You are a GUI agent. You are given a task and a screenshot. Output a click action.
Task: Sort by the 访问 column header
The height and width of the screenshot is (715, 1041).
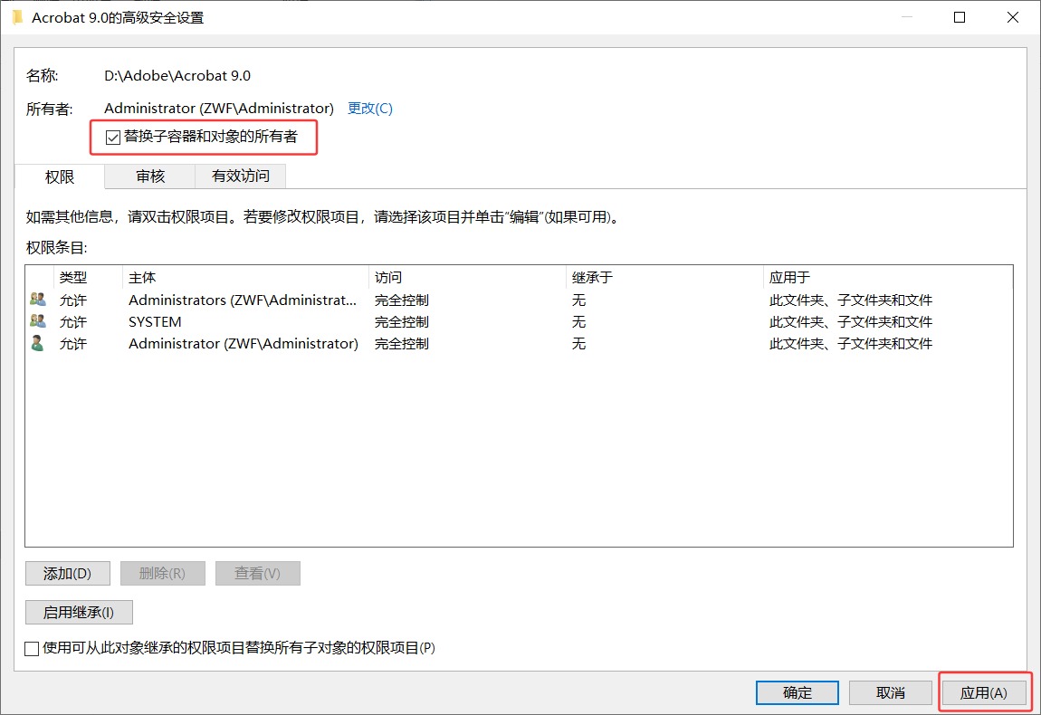click(x=467, y=278)
